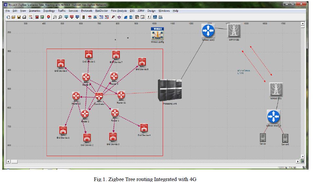The image size is (313, 182).
Task: Open the Protocols menu
Action: [87, 11]
